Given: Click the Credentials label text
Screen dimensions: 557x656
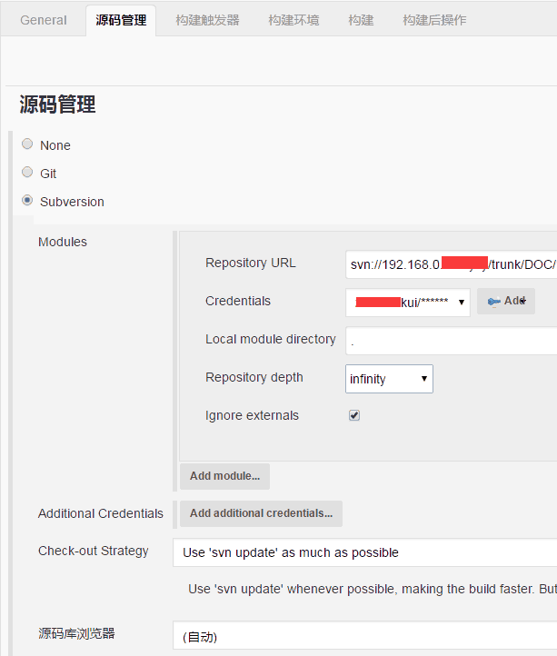Looking at the screenshot, I should click(238, 301).
